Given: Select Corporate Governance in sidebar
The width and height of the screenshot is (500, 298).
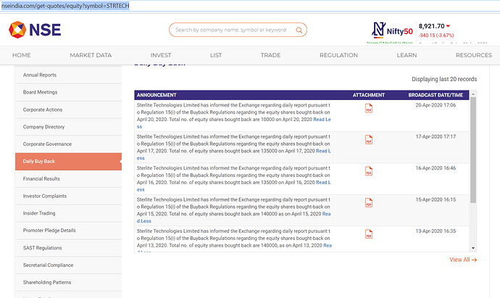Looking at the screenshot, I should pyautogui.click(x=68, y=144).
